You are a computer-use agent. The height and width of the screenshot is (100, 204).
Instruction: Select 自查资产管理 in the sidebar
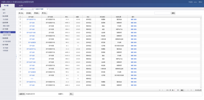point(8,32)
